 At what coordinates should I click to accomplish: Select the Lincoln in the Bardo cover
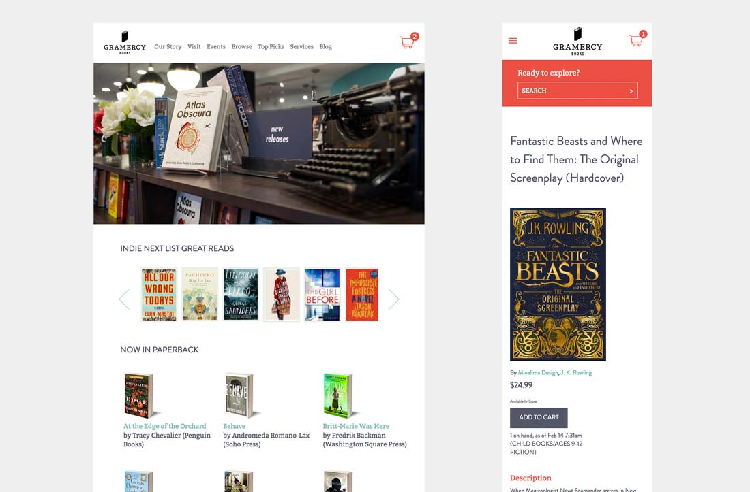241,295
